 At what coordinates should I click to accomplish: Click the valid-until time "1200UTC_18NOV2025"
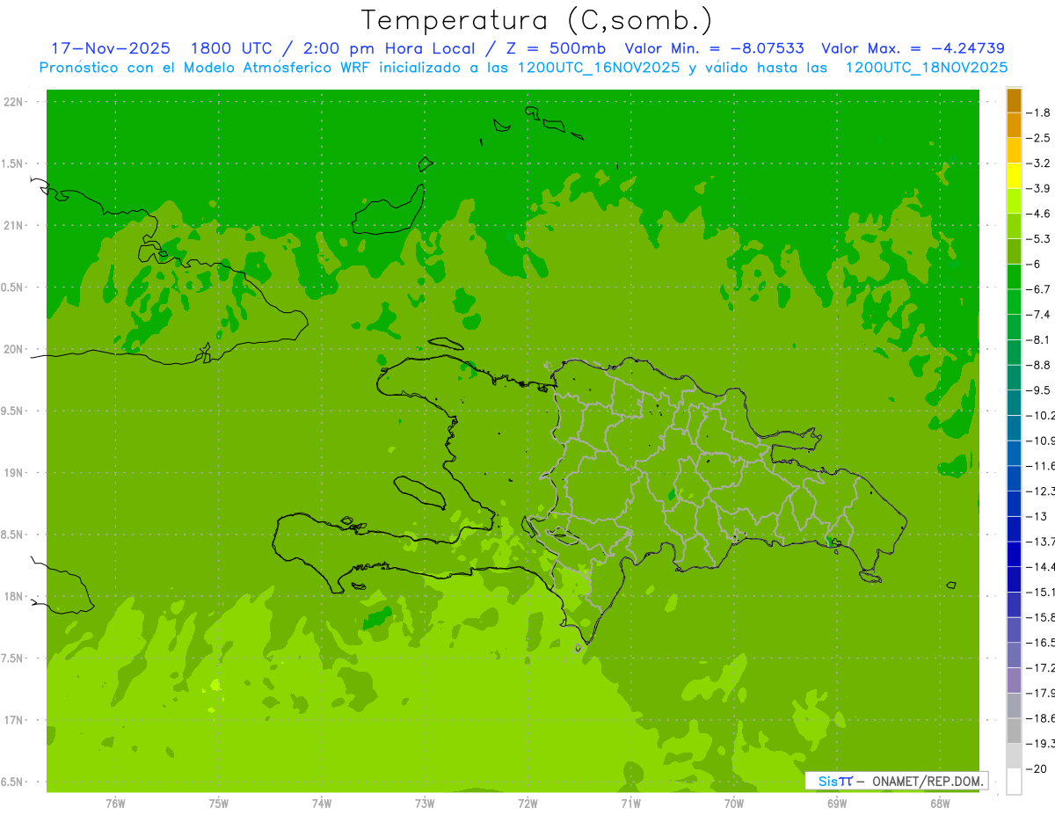click(x=926, y=68)
